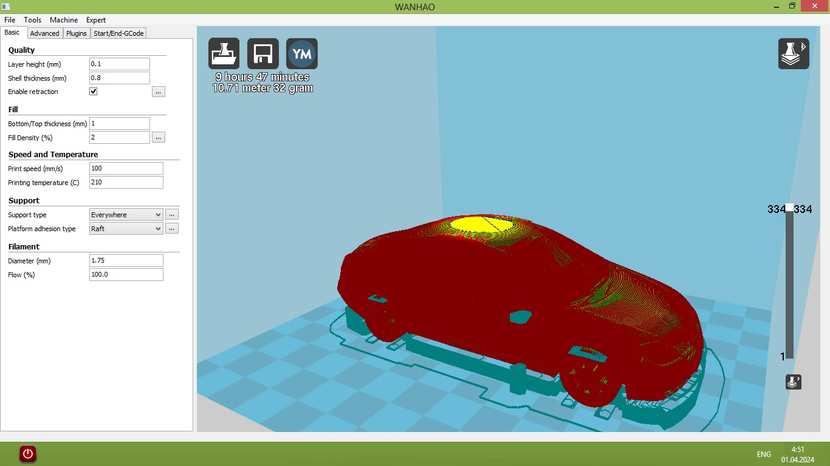The image size is (830, 466).
Task: Click the Layer height input field
Action: click(120, 64)
